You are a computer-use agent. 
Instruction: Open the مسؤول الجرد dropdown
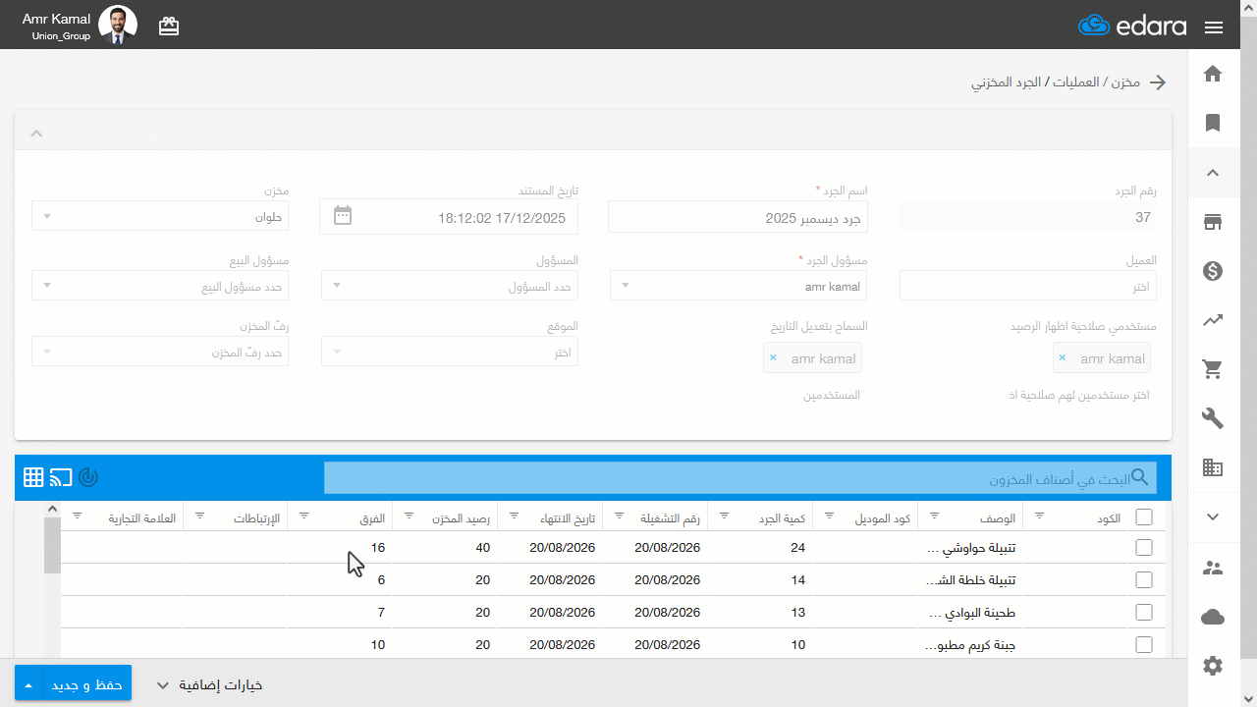738,286
